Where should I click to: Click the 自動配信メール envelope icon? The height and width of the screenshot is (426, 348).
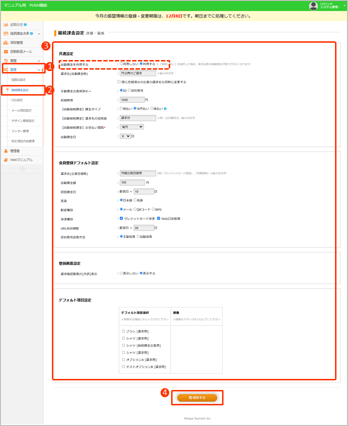pyautogui.click(x=6, y=51)
